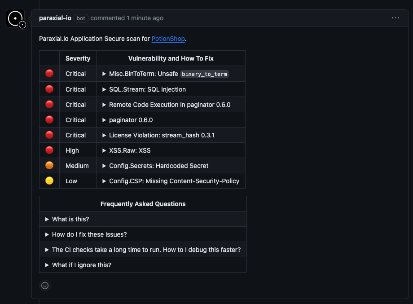This screenshot has height=304, width=413.
Task: Click the bot label badge
Action: (x=81, y=18)
